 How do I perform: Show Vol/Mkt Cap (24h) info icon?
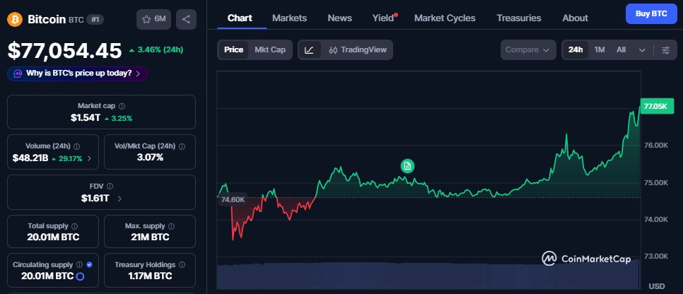pos(182,146)
